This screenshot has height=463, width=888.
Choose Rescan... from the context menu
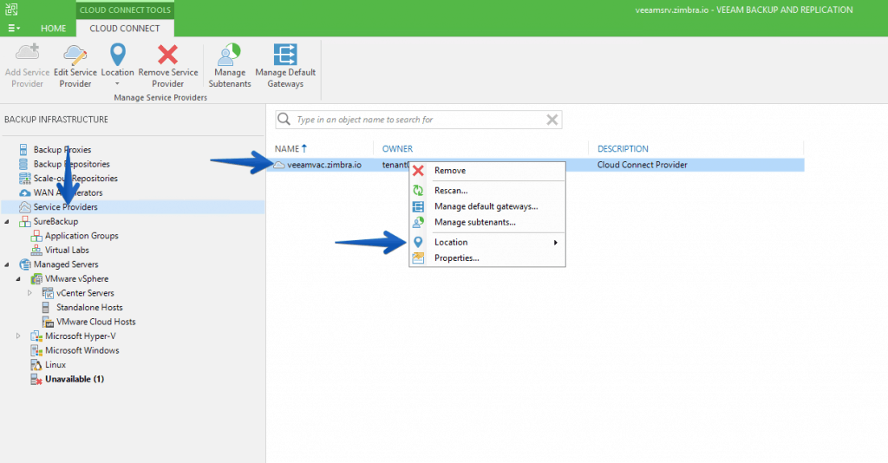450,191
